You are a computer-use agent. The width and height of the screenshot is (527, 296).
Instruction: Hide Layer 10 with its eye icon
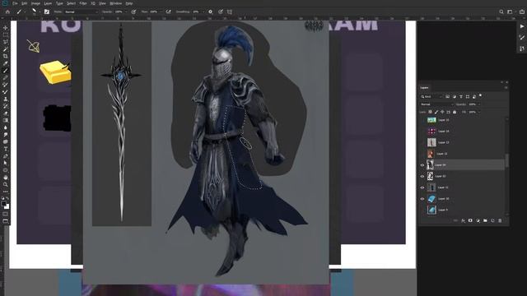tap(422, 199)
